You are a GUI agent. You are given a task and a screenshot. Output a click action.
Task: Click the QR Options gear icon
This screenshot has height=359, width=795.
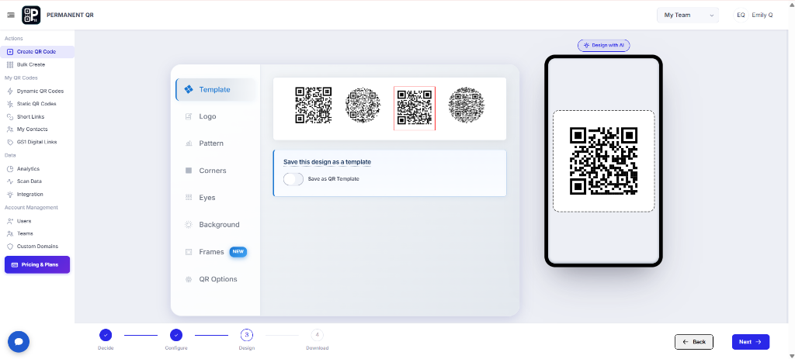point(189,279)
